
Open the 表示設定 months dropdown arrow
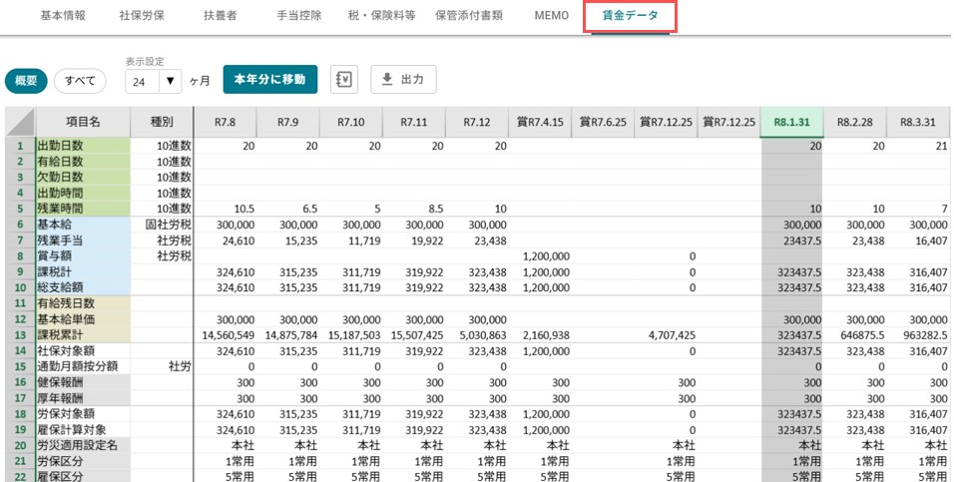pos(171,81)
